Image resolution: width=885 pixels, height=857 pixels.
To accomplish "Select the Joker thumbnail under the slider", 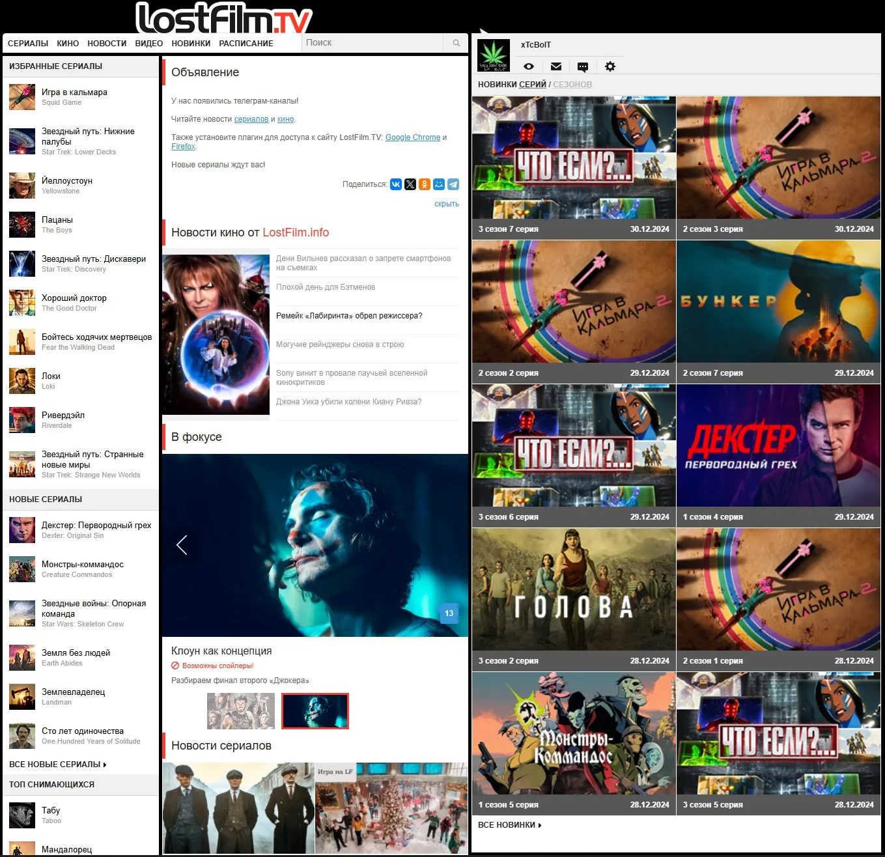I will coord(315,711).
